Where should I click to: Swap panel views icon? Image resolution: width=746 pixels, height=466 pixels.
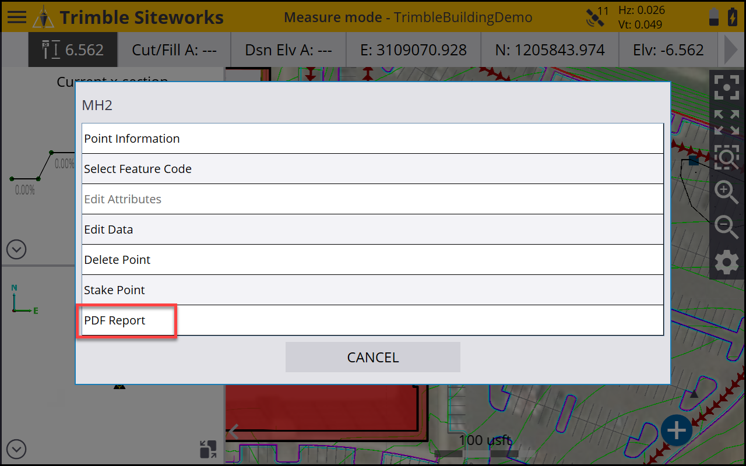coord(207,449)
